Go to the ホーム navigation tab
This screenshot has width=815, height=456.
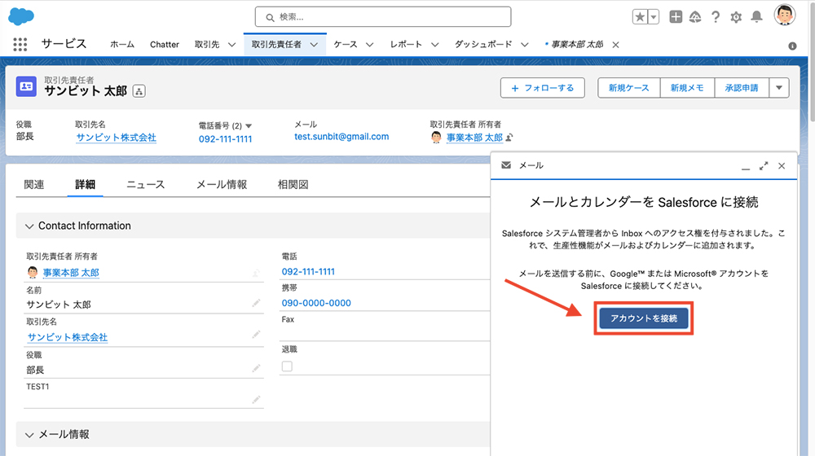(122, 45)
